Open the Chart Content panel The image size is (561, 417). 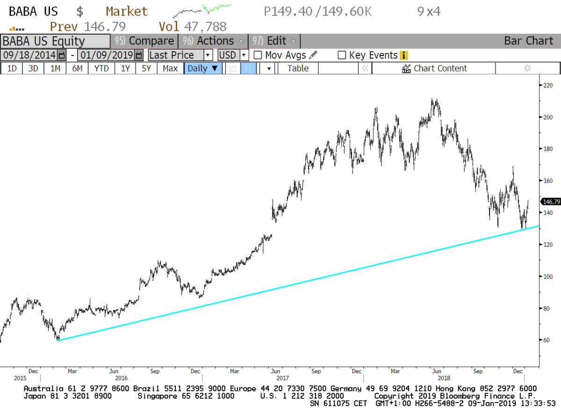tap(434, 68)
